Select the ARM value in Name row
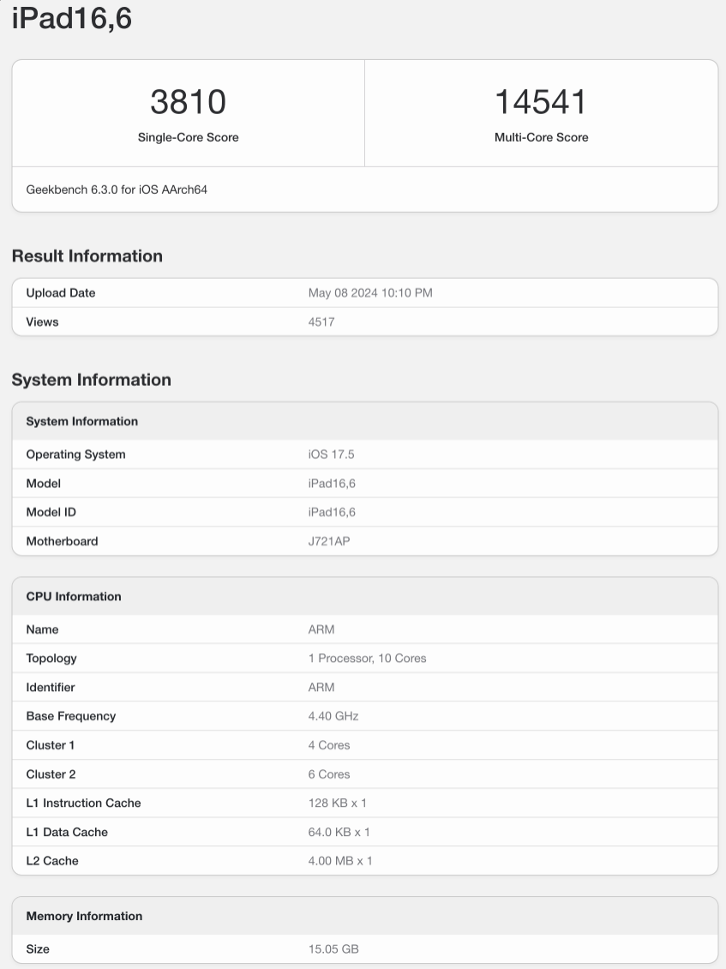Screen dimensions: 726x969 (x=321, y=629)
